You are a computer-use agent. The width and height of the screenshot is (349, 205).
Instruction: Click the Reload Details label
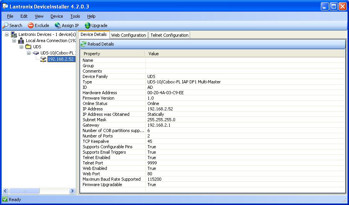coord(101,44)
